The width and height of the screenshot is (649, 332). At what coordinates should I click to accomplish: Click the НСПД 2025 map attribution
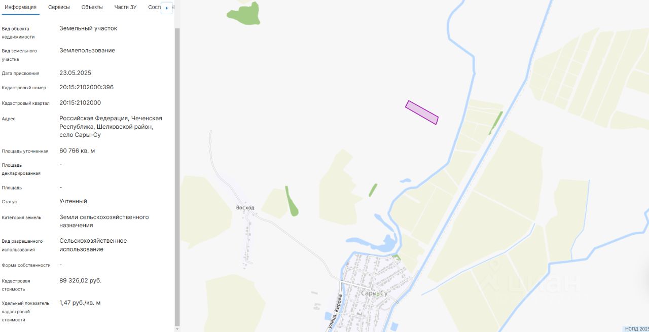click(x=636, y=328)
